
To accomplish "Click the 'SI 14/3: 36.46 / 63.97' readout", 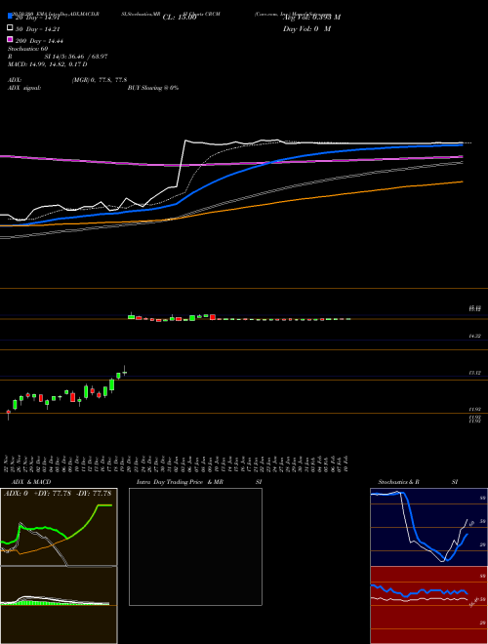I will [x=76, y=57].
